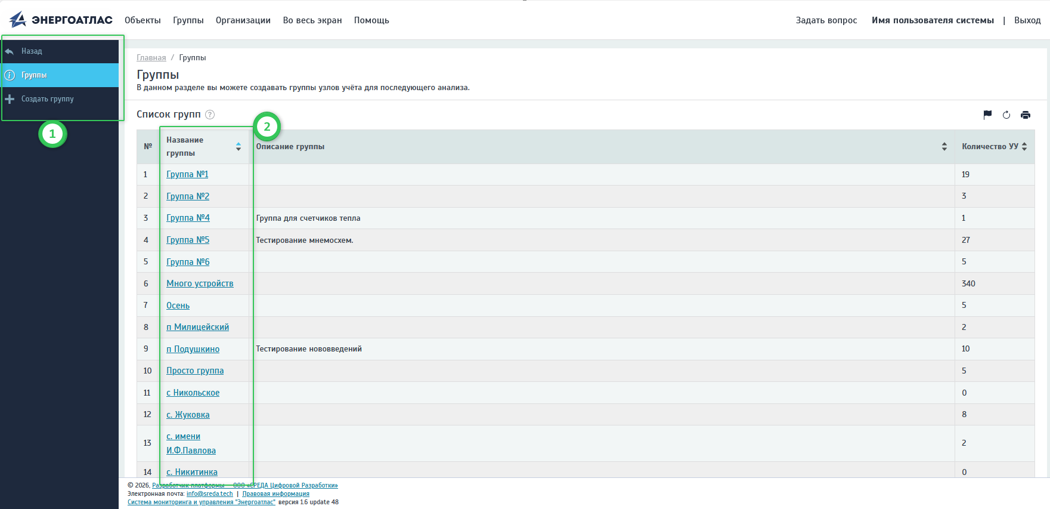
Task: Sort by Название группы column
Action: pos(239,147)
